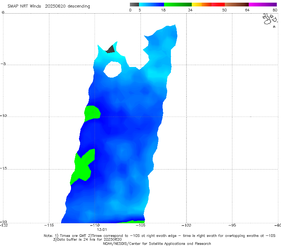Click the '-105' longitude axis label
Viewport: 281px width, 246px height.
140,225
